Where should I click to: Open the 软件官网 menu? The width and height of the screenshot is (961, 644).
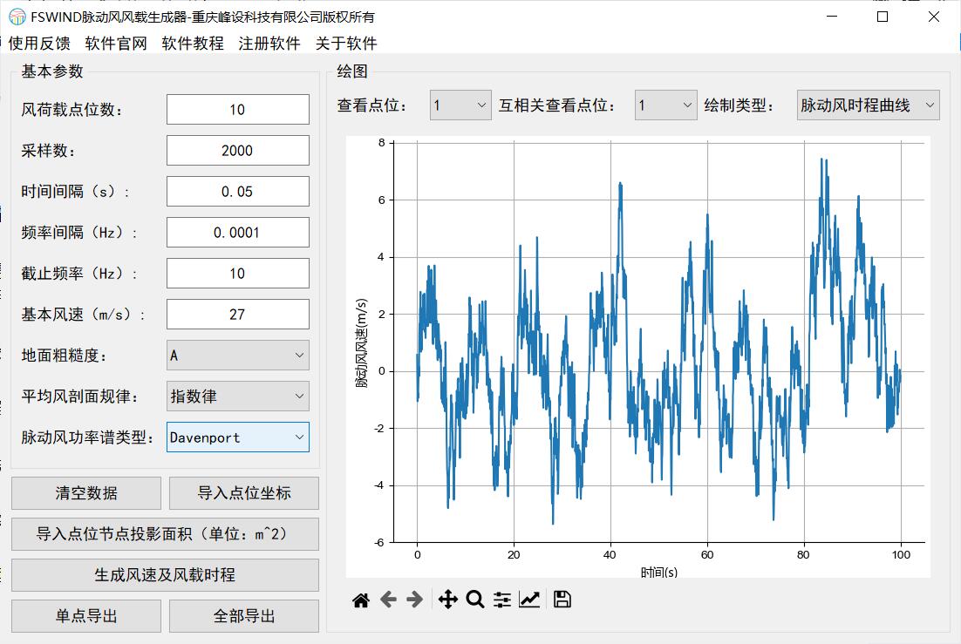(x=116, y=44)
